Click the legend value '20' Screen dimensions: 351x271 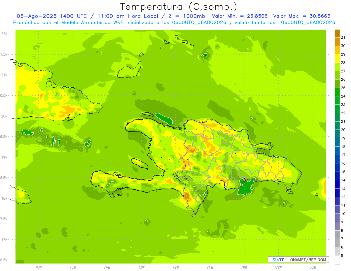(x=343, y=130)
